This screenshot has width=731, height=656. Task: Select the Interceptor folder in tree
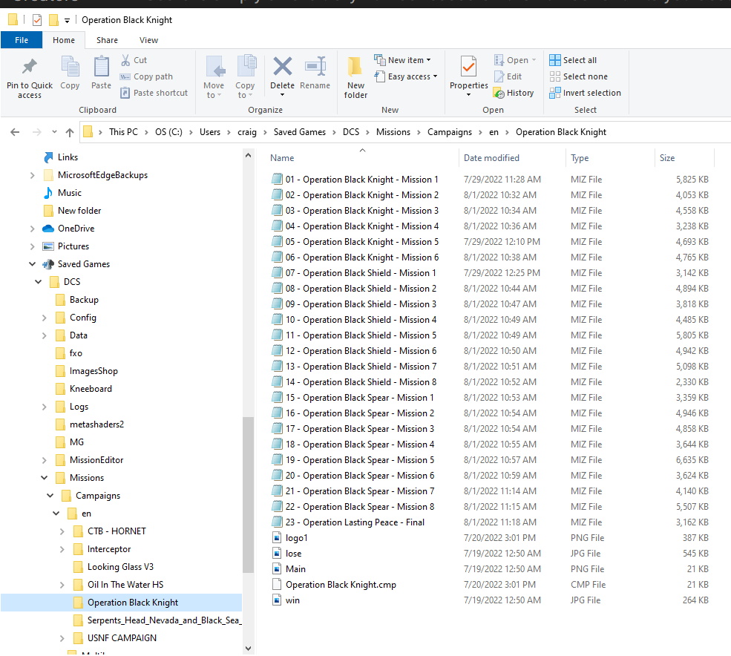pos(109,549)
